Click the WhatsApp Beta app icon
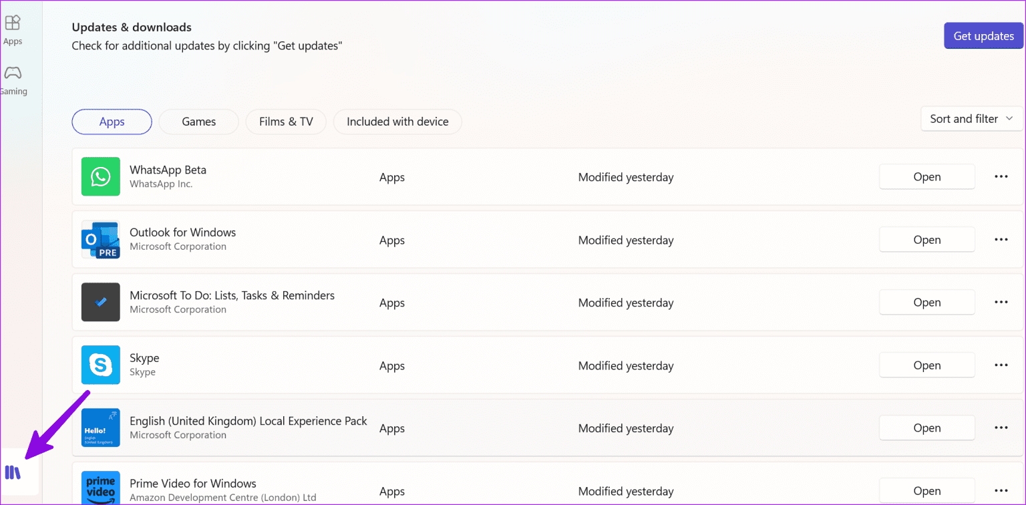The width and height of the screenshot is (1026, 505). (101, 176)
